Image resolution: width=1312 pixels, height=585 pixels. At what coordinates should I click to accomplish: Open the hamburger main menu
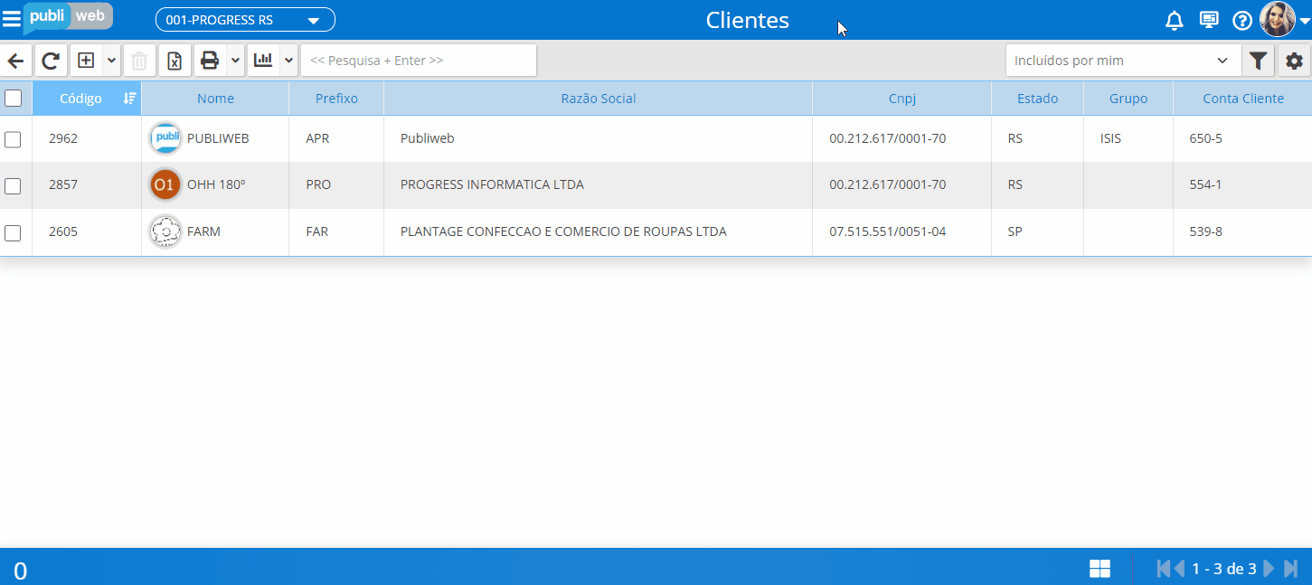tap(12, 19)
